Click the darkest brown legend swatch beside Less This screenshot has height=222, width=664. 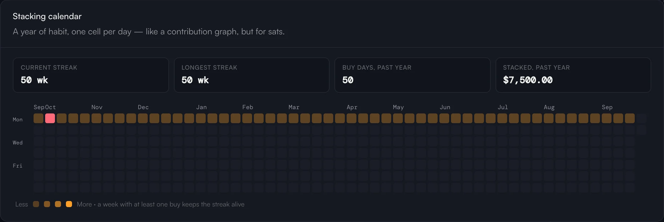pyautogui.click(x=36, y=204)
